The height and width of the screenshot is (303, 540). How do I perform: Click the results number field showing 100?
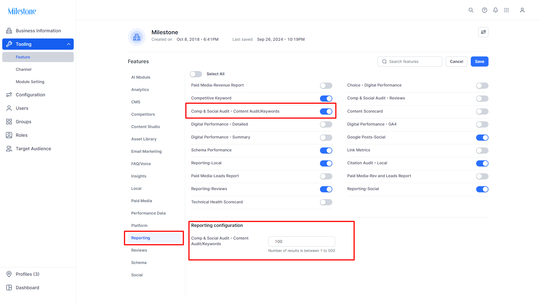[302, 242]
